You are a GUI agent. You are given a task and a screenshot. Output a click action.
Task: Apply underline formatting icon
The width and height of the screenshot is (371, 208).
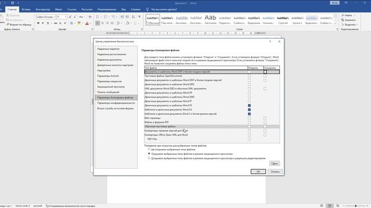click(48, 23)
